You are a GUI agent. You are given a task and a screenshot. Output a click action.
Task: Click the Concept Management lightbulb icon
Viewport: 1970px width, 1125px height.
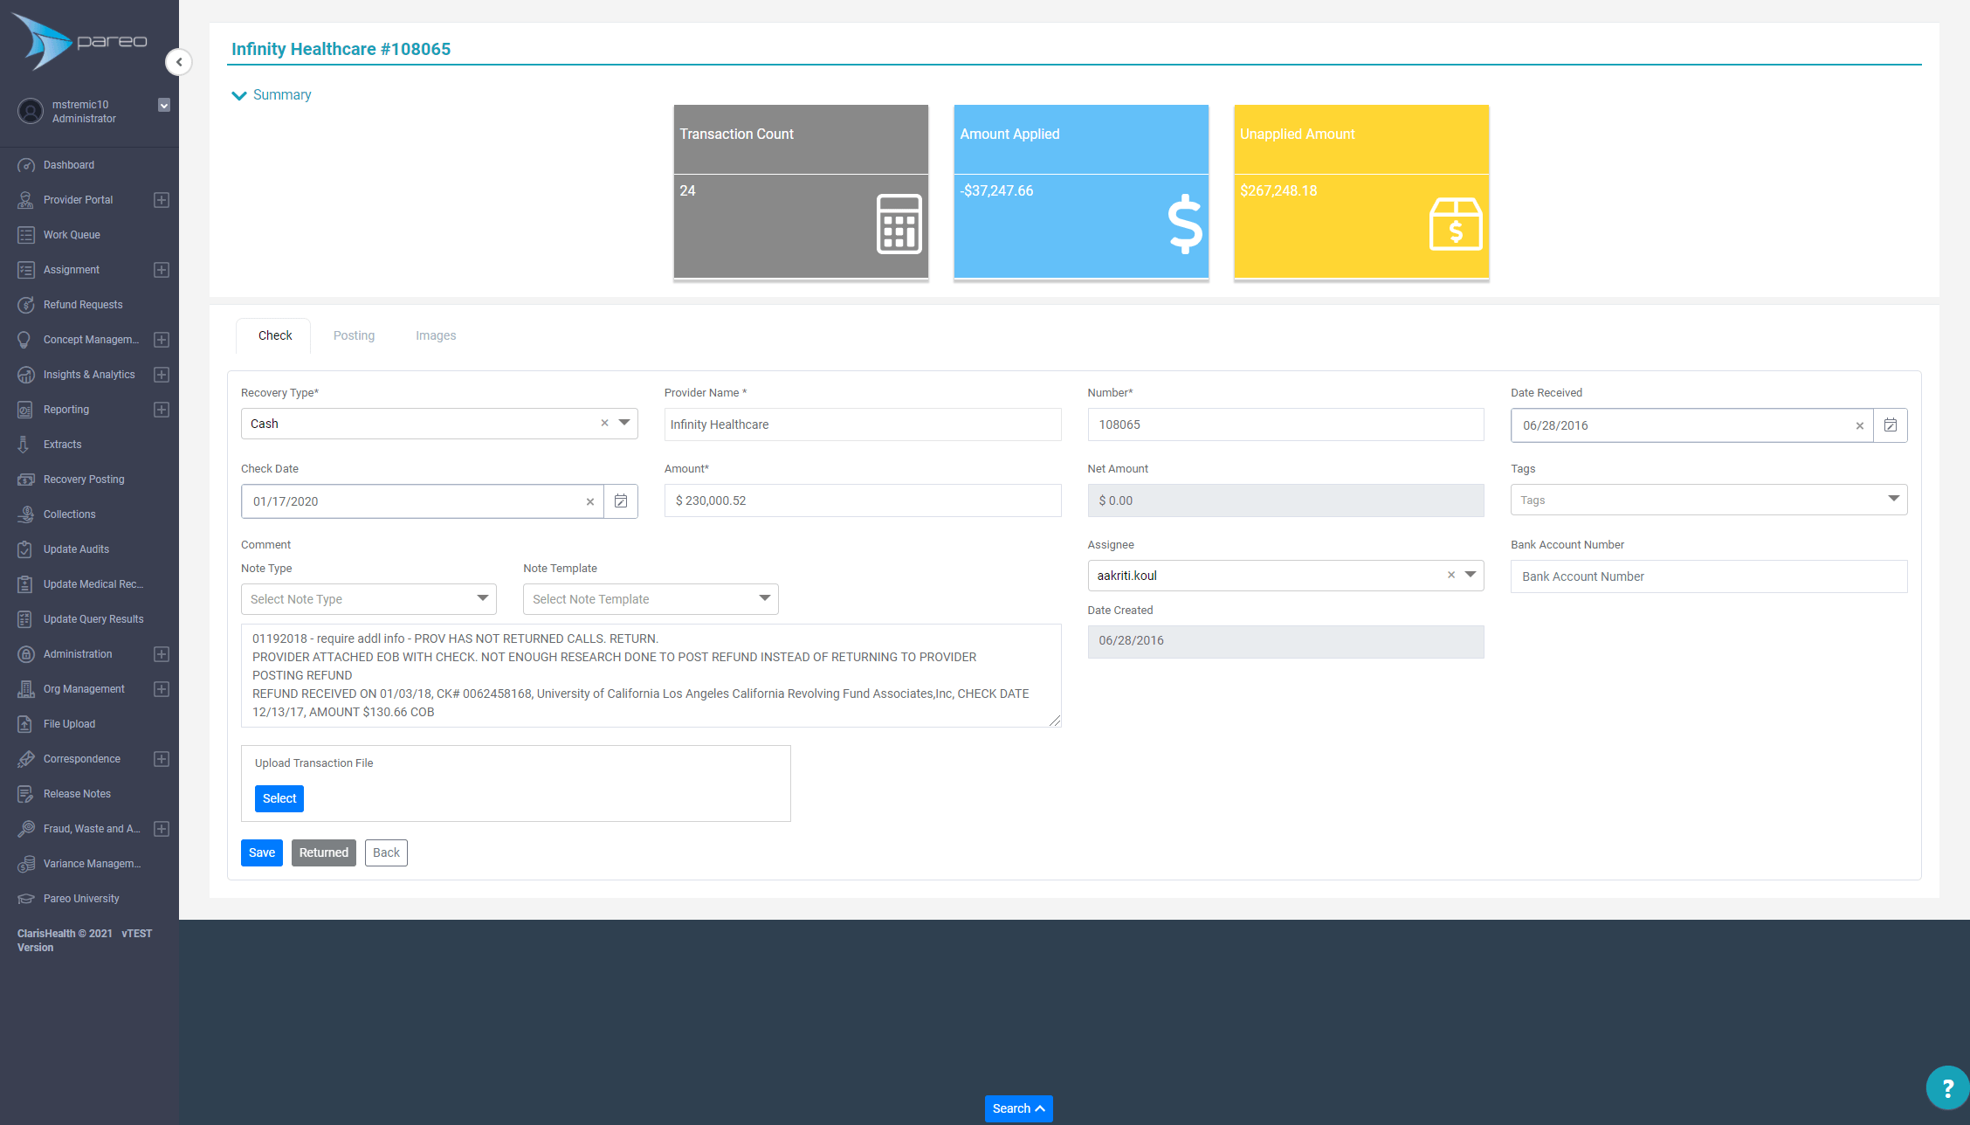(26, 340)
